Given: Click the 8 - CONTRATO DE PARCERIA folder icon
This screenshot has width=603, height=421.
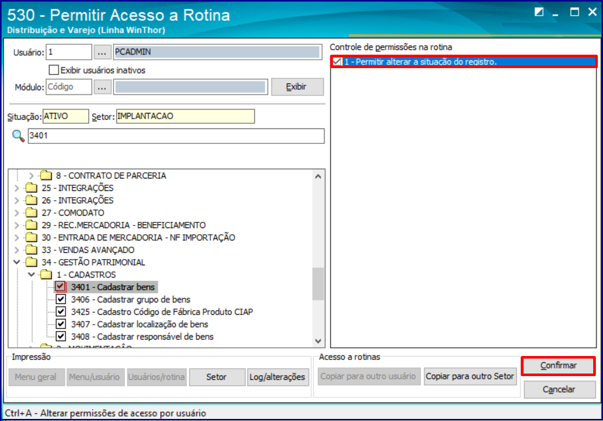Looking at the screenshot, I should click(x=46, y=175).
